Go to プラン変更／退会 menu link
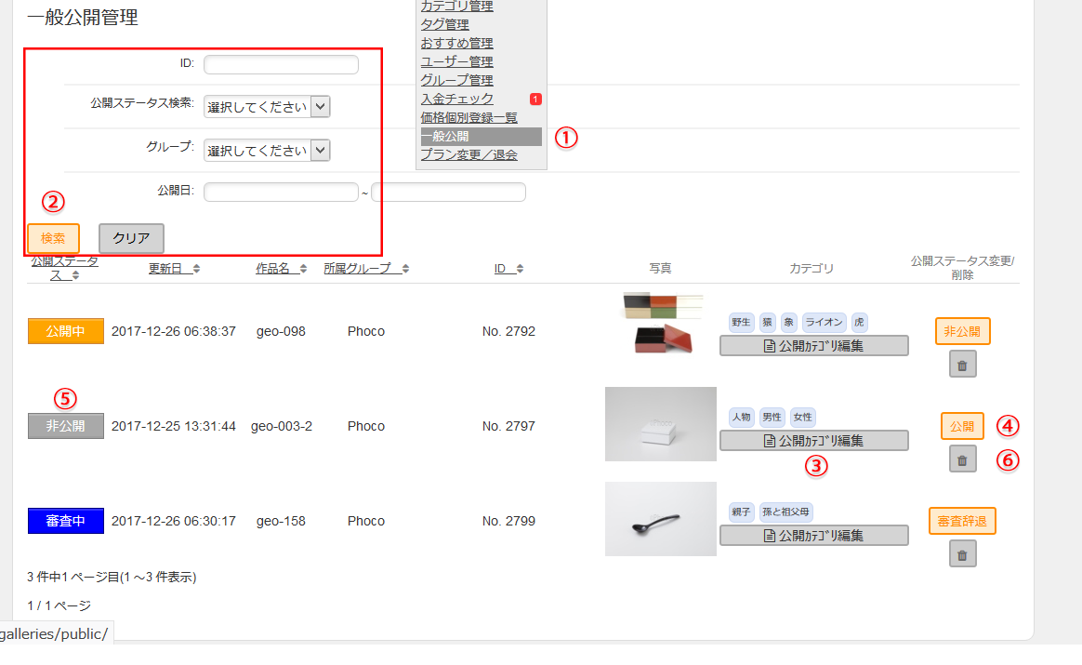Viewport: 1082px width, 665px height. coord(468,155)
